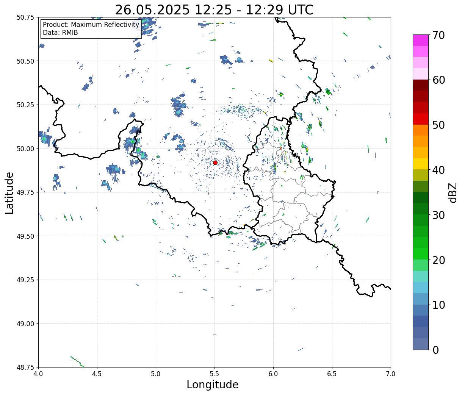Click the 'Data: RMIB' label

pyautogui.click(x=60, y=33)
